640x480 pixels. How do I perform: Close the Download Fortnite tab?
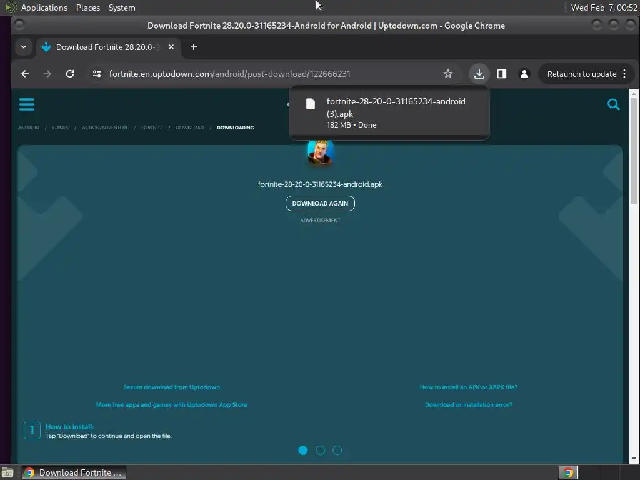[171, 47]
